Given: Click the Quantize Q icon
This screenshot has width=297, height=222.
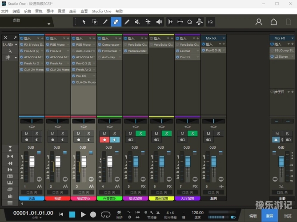Looking at the screenshot, I should [x=189, y=22].
